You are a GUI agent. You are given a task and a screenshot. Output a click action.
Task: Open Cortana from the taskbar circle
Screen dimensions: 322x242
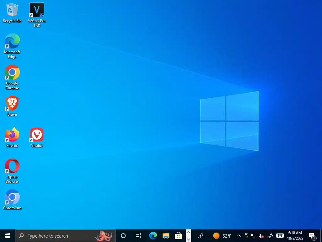123,236
